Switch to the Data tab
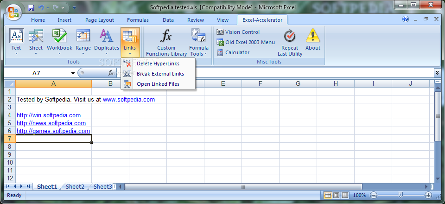This screenshot has height=204, width=445. [168, 20]
